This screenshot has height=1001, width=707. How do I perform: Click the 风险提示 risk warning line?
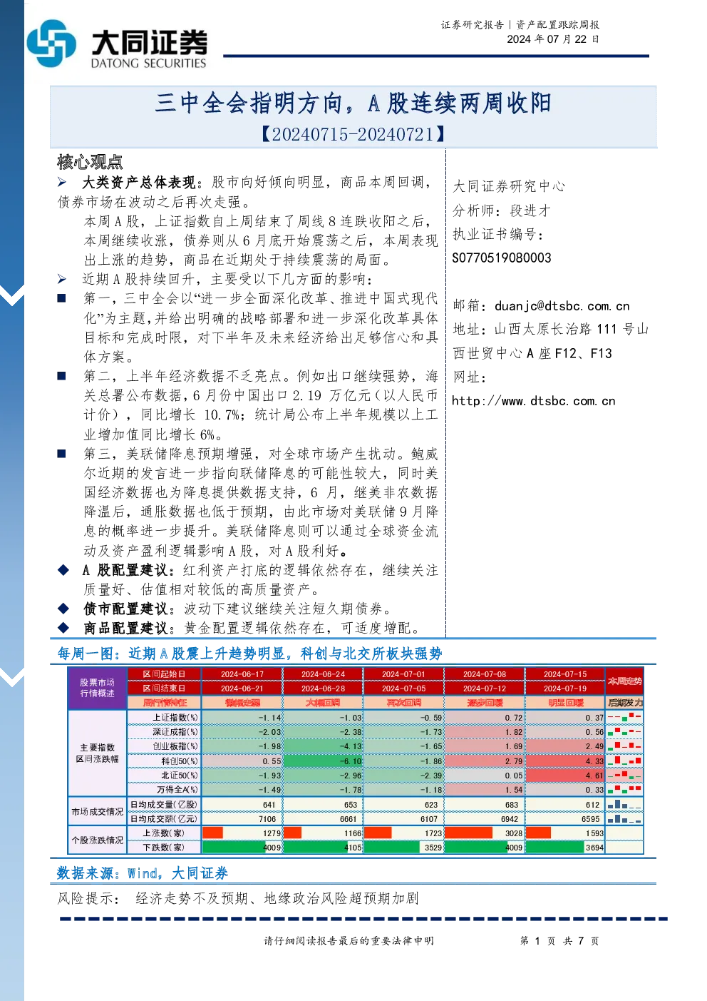[x=238, y=898]
